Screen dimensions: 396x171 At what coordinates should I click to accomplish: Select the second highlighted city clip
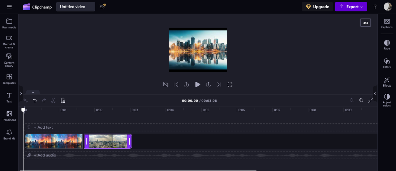[x=108, y=141]
